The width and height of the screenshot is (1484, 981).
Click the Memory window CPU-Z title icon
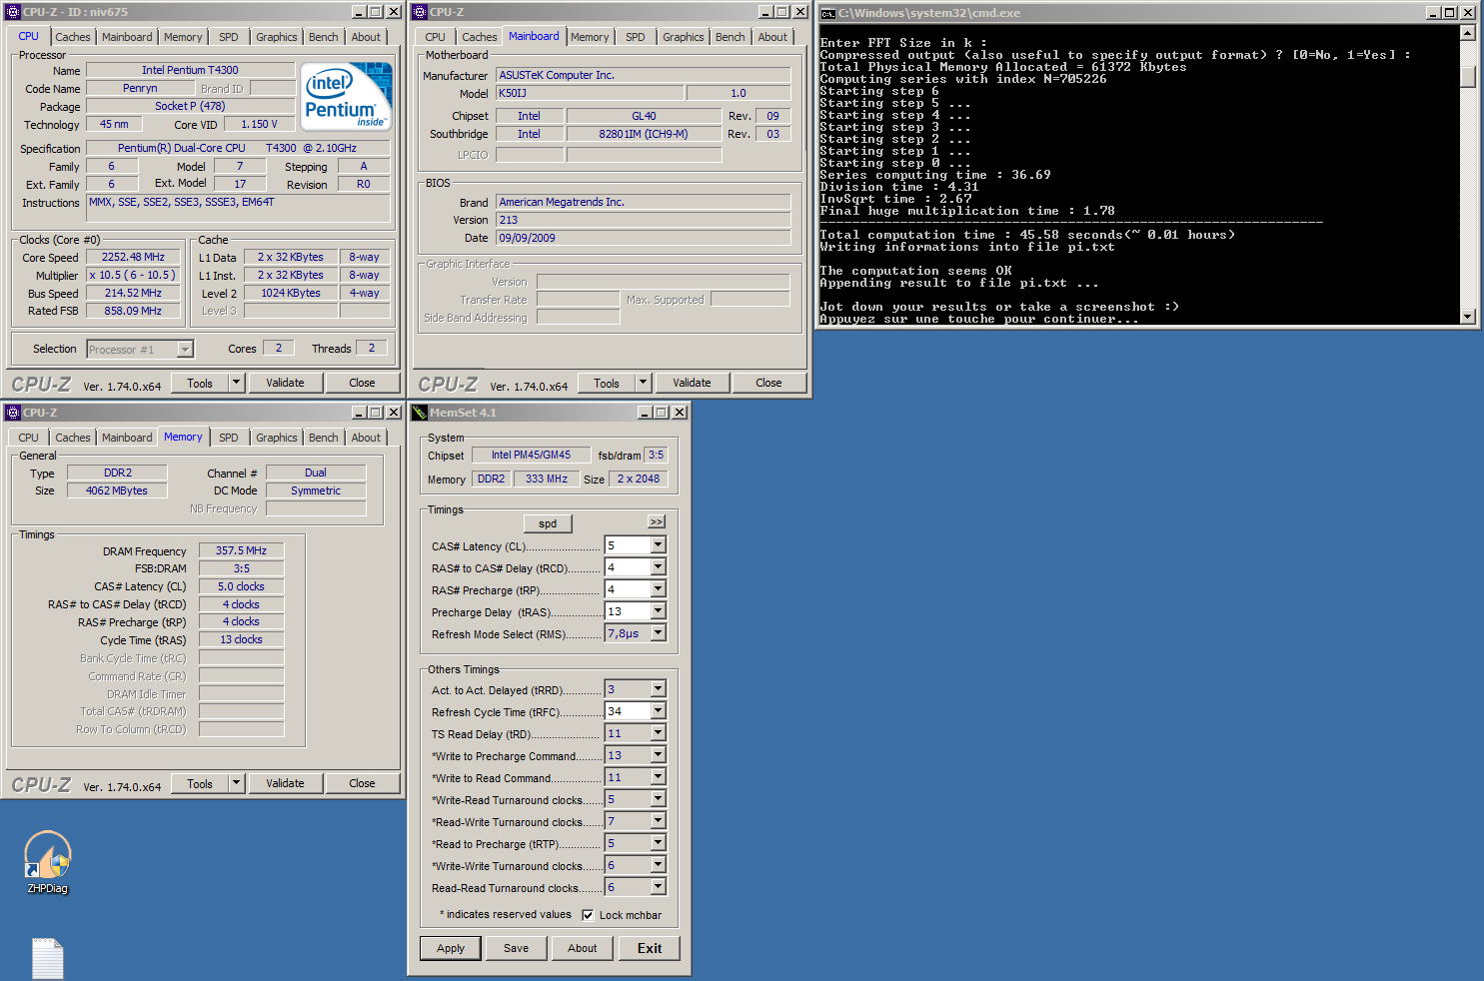[x=13, y=413]
